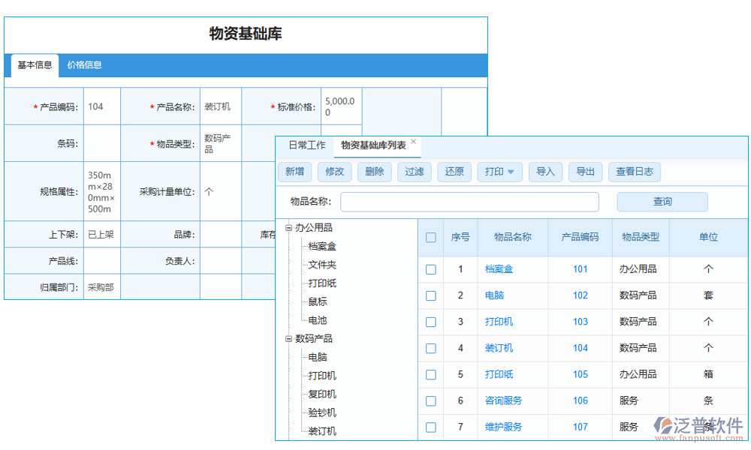The image size is (751, 450).
Task: Click the 新增 (Add) toolbar button
Action: tap(295, 172)
